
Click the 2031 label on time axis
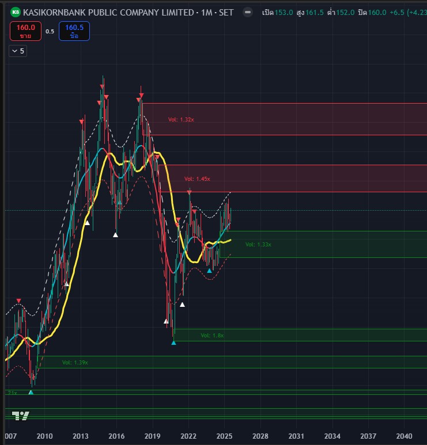(296, 436)
